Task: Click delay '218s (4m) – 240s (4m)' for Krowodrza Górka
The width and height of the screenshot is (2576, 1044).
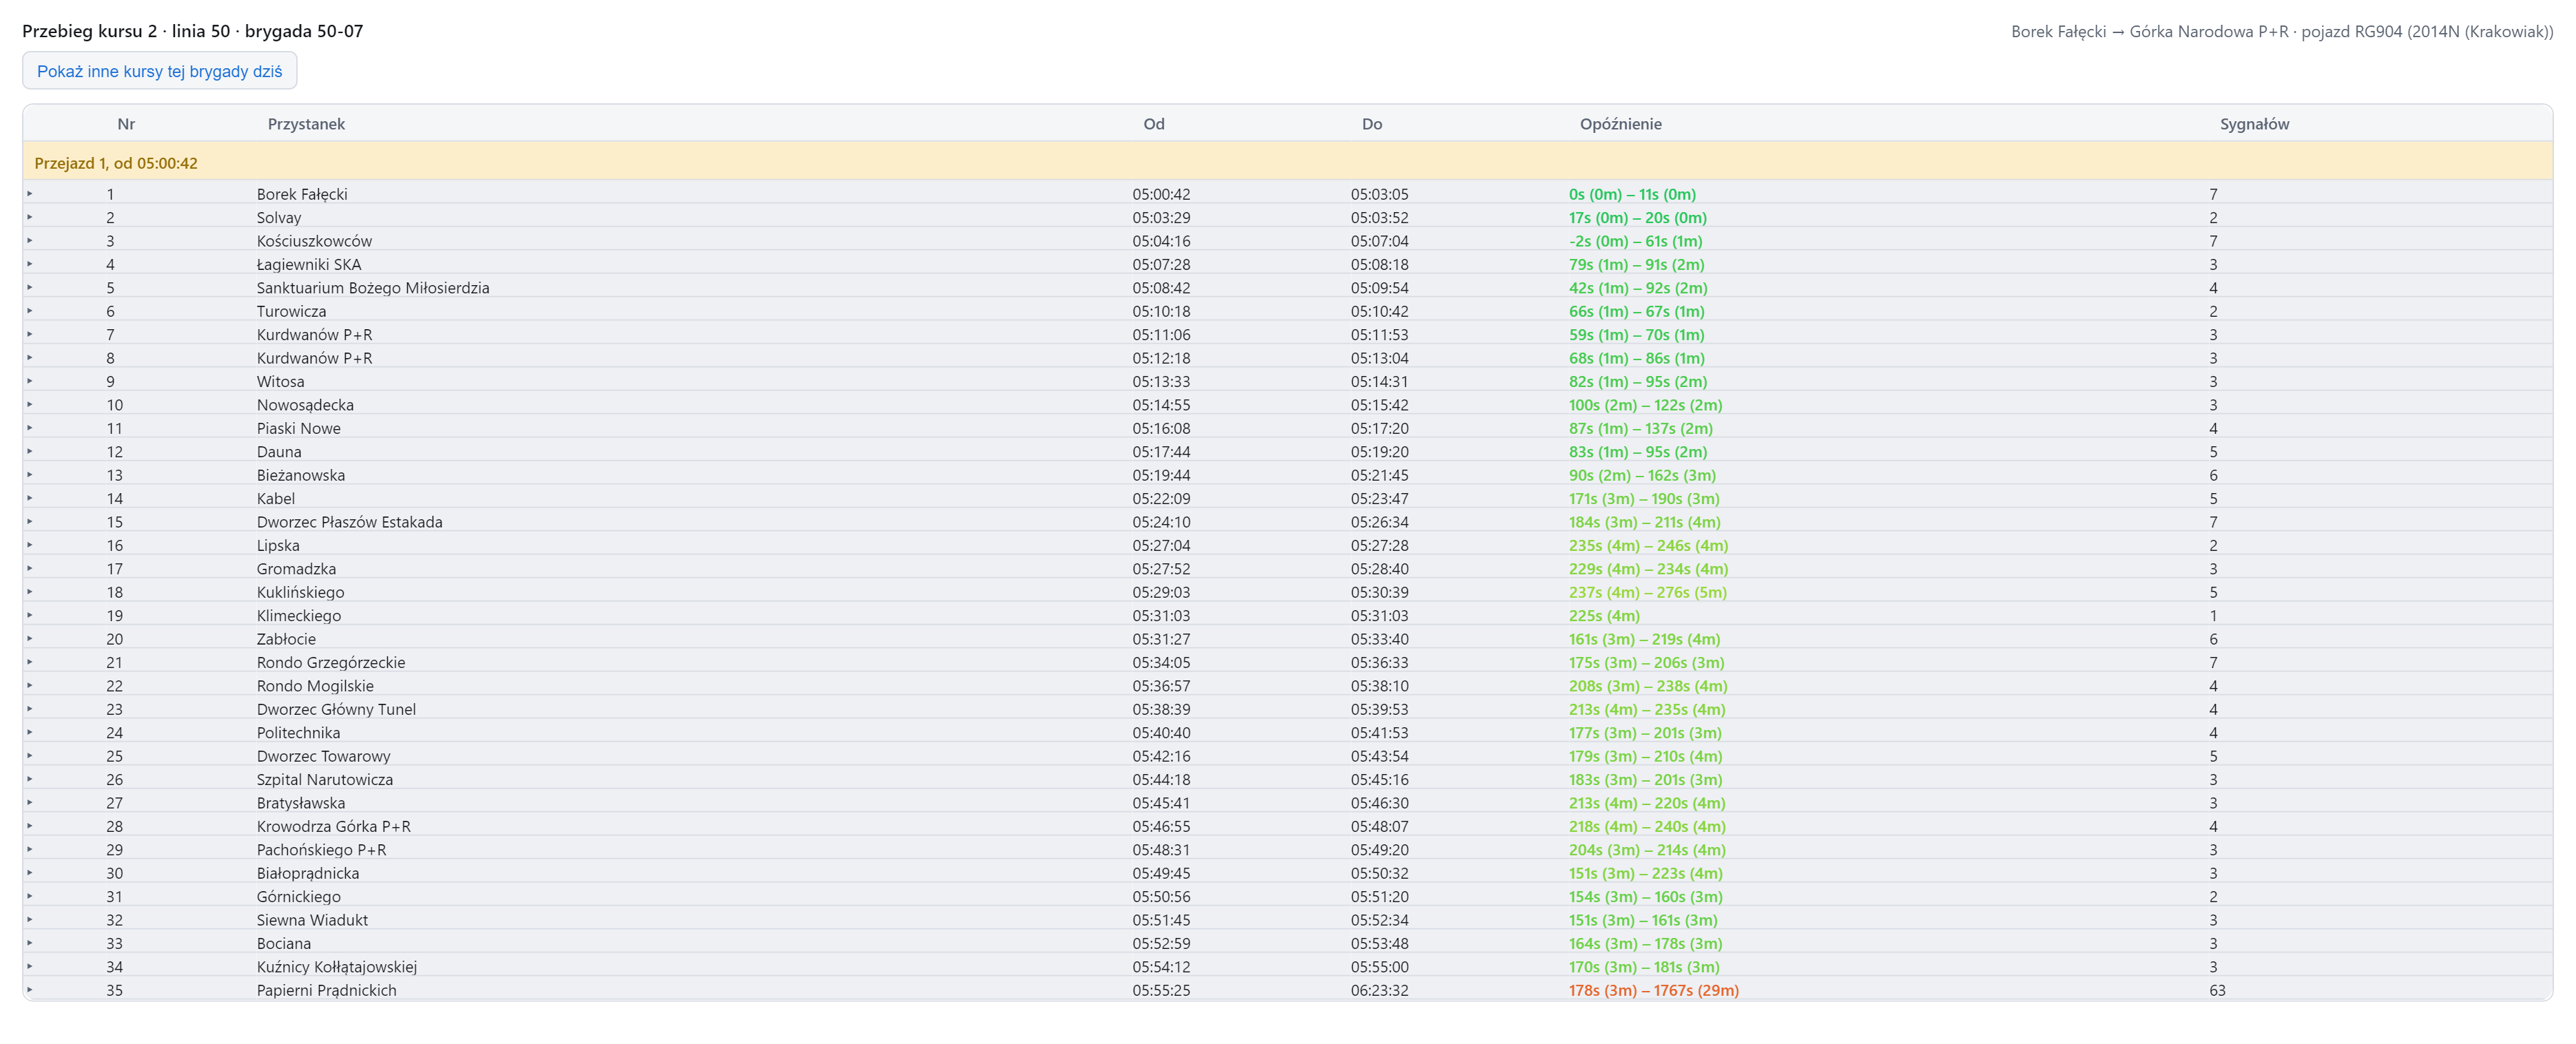Action: (x=1647, y=826)
